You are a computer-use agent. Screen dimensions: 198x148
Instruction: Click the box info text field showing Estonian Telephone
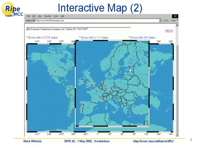[79, 29]
